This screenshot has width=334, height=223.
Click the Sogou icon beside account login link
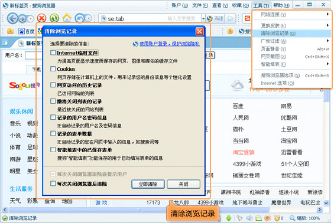[135, 44]
